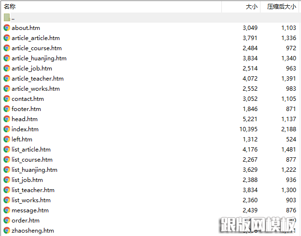Click the icon beside contact.htm
301x236 pixels.
click(x=7, y=99)
